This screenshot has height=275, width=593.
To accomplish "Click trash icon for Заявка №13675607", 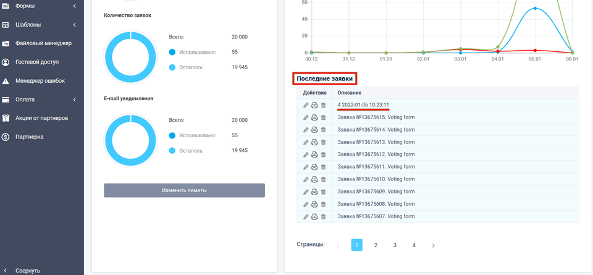I will (x=323, y=216).
